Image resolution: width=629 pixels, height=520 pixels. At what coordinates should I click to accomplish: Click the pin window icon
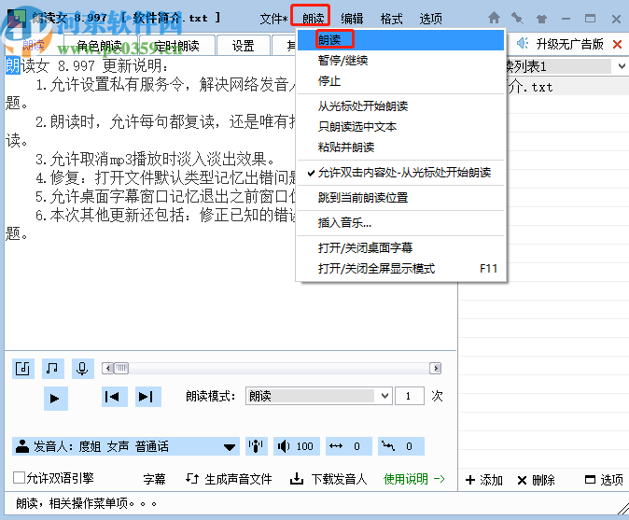[x=517, y=18]
